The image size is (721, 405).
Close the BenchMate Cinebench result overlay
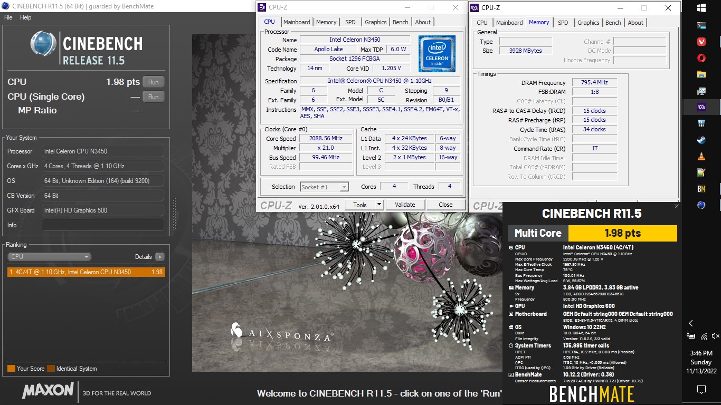point(677,207)
